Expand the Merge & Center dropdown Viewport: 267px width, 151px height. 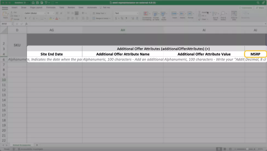coord(110,18)
